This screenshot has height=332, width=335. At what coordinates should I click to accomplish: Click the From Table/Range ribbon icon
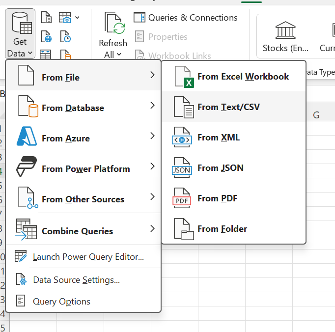tap(46, 54)
